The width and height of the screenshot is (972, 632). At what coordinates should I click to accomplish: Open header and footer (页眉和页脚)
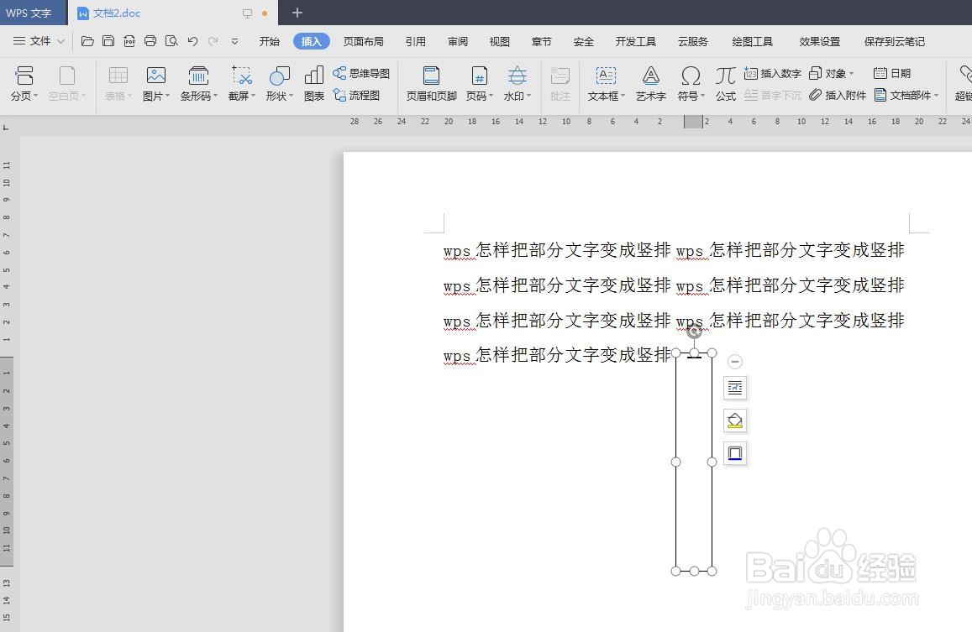coord(432,84)
